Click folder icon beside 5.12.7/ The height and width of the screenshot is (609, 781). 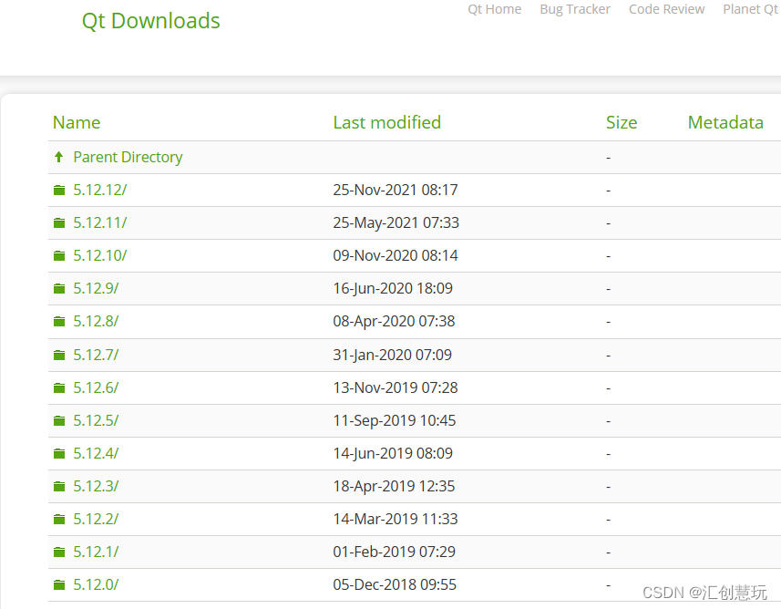[59, 356]
